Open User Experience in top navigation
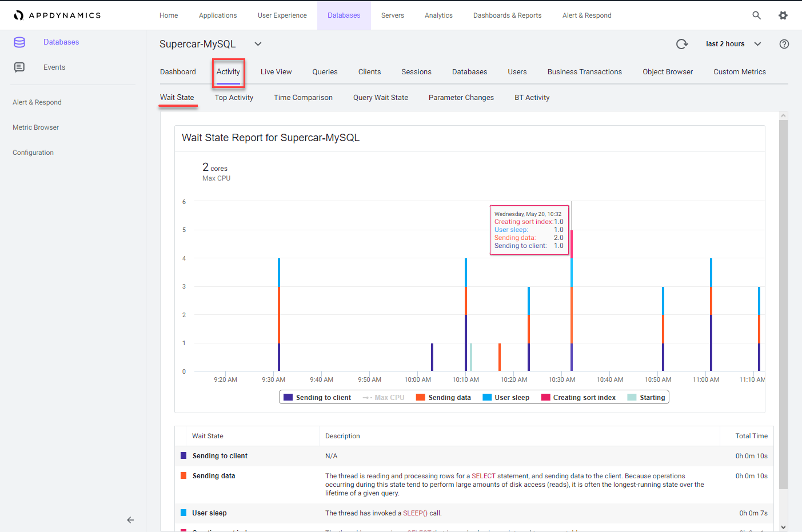Viewport: 802px width, 532px height. [x=282, y=15]
